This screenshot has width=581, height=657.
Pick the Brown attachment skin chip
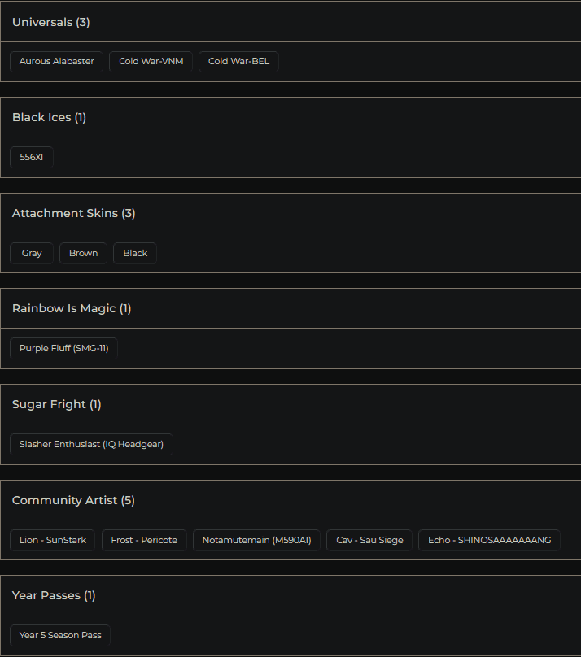pyautogui.click(x=83, y=253)
